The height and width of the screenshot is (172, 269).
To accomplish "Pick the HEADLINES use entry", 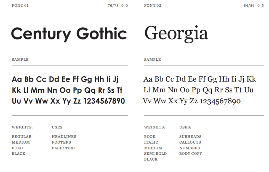I will (64, 136).
